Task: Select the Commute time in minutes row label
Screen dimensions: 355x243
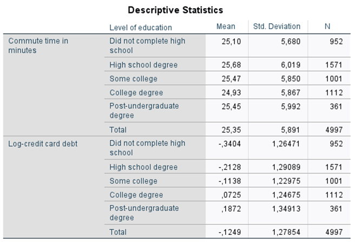Action: pyautogui.click(x=38, y=45)
